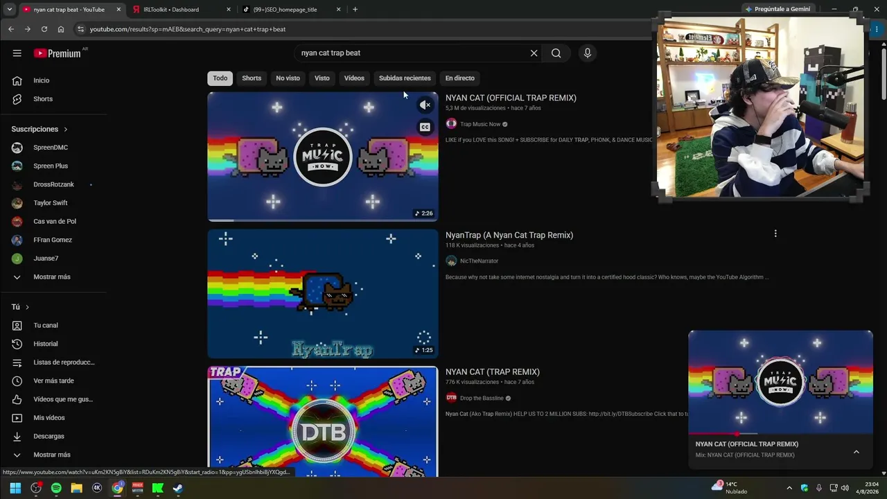
Task: Open the YouTube hamburger guide menu
Action: coord(17,53)
